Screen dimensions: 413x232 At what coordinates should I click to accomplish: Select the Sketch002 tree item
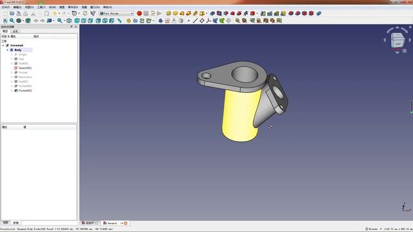(x=25, y=68)
